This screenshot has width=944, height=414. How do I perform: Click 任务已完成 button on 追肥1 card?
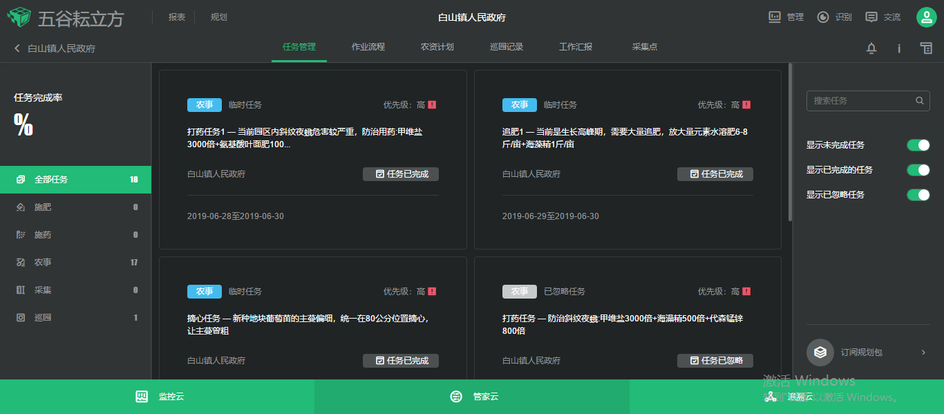tap(715, 174)
